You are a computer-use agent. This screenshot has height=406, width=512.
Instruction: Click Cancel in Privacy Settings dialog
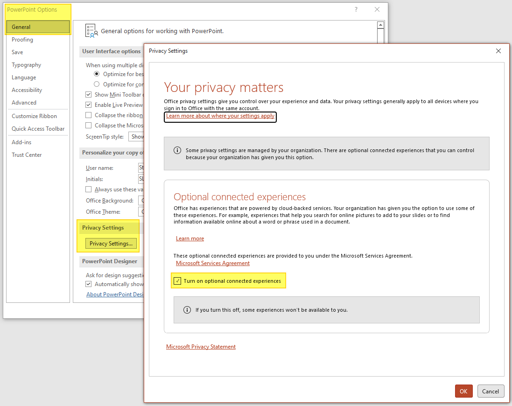point(491,392)
